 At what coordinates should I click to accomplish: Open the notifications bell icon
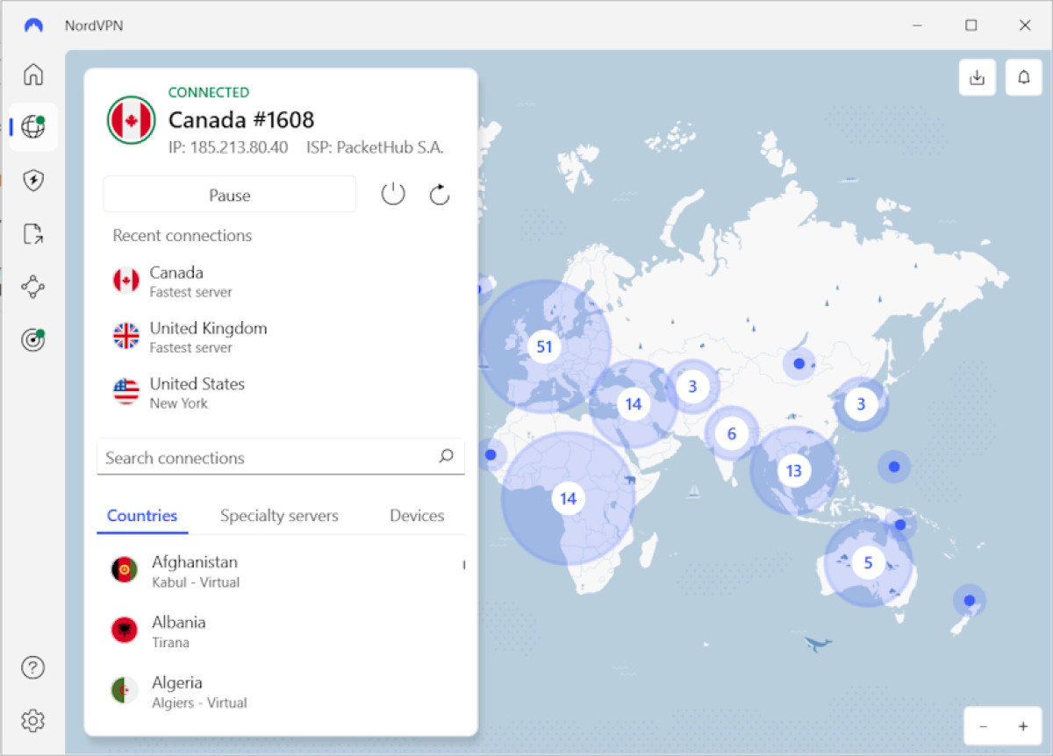[1023, 77]
